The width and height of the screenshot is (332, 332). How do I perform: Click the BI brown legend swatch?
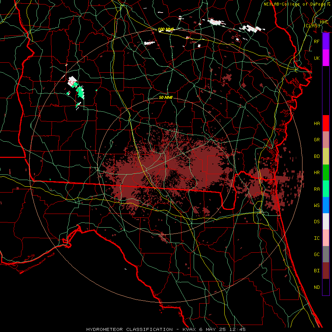(x=326, y=271)
